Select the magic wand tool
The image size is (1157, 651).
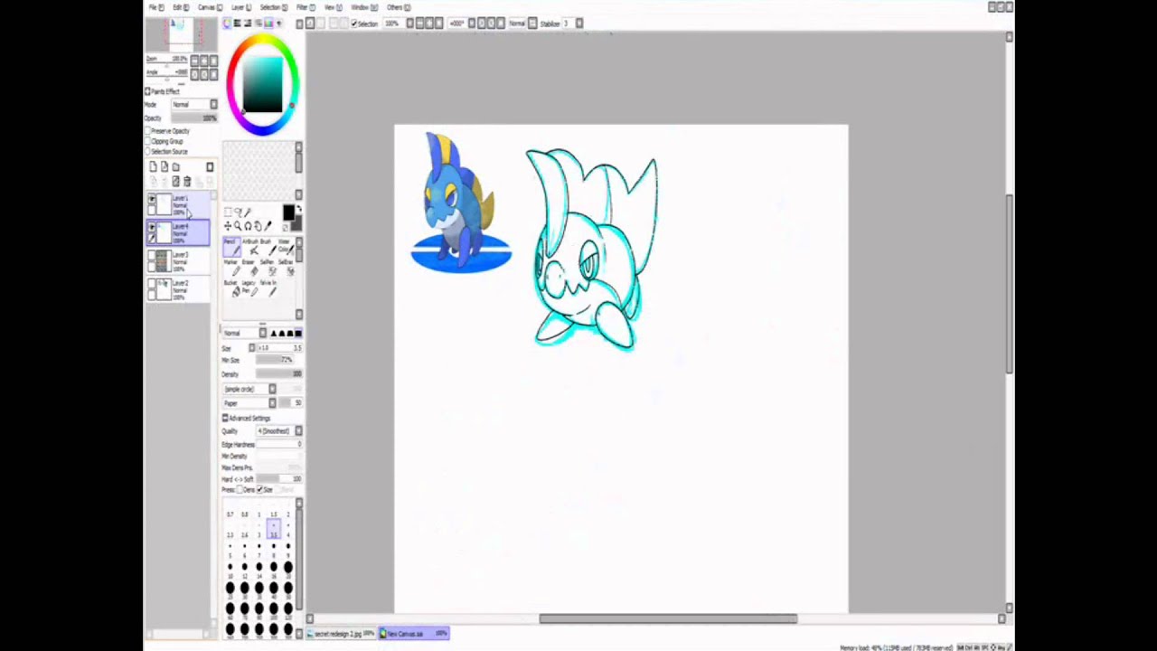coord(248,212)
